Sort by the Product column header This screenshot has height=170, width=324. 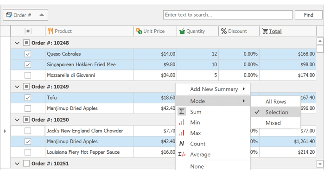tap(89, 31)
